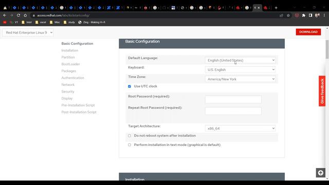Open the Post-Installation Script section
329x185 pixels.
tap(79, 112)
